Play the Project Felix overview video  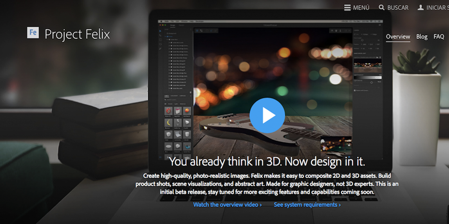(267, 116)
